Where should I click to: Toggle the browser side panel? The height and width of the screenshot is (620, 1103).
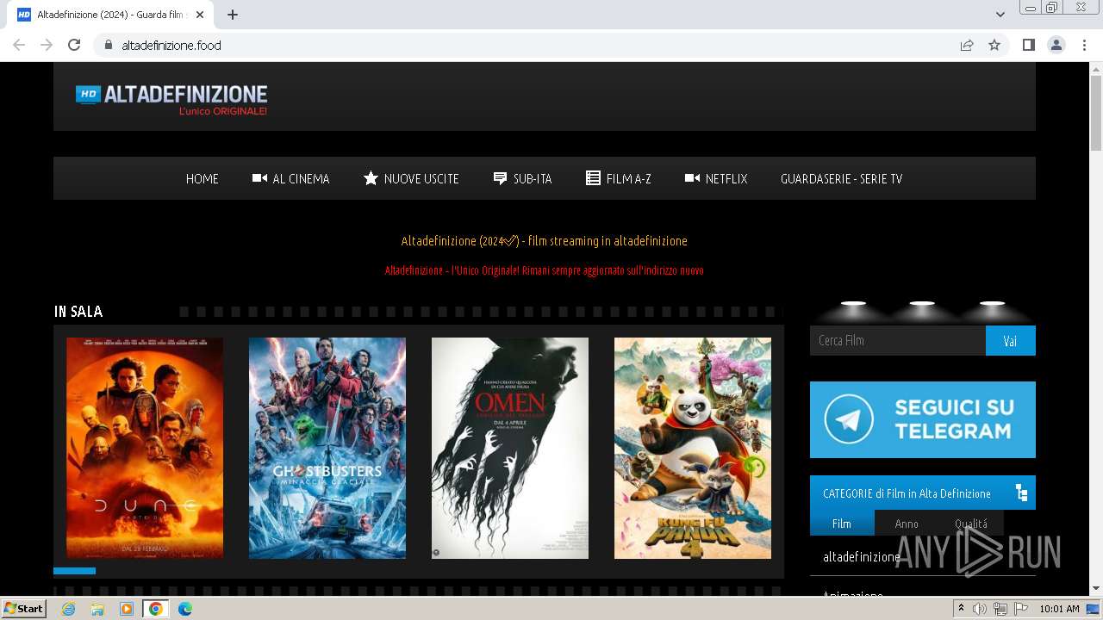tap(1029, 45)
